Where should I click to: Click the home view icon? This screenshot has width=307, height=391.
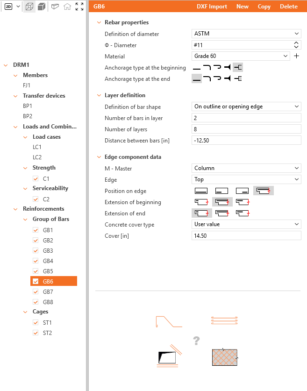click(x=67, y=7)
